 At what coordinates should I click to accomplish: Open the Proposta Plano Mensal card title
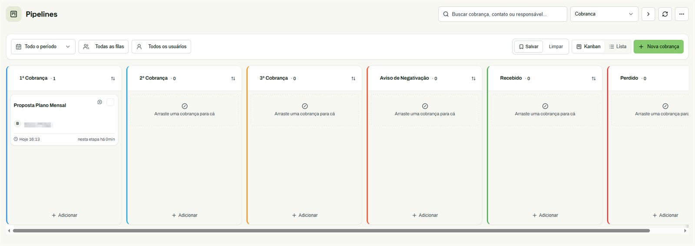[40, 105]
